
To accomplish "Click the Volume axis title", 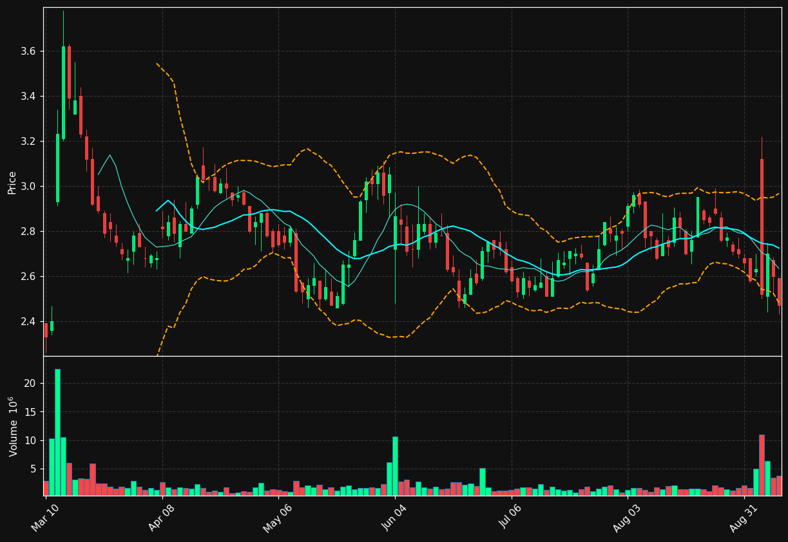I will pos(12,426).
